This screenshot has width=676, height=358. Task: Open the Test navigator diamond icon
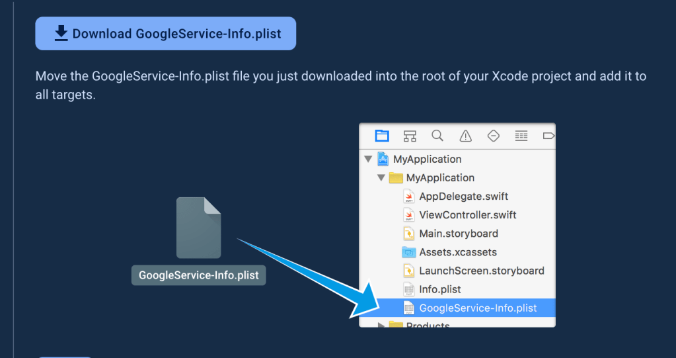point(493,136)
